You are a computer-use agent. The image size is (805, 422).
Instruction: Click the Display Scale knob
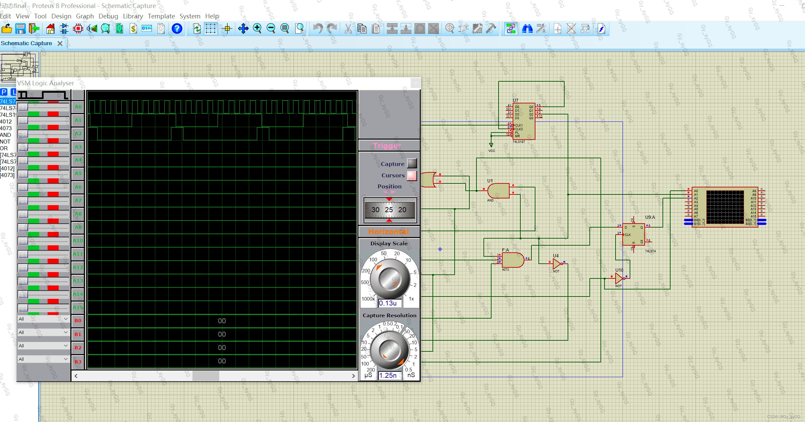pyautogui.click(x=390, y=279)
